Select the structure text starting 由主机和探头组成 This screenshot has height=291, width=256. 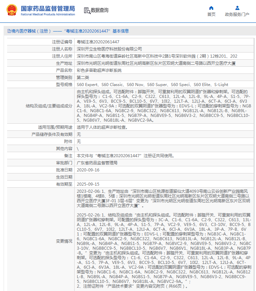coord(164,106)
